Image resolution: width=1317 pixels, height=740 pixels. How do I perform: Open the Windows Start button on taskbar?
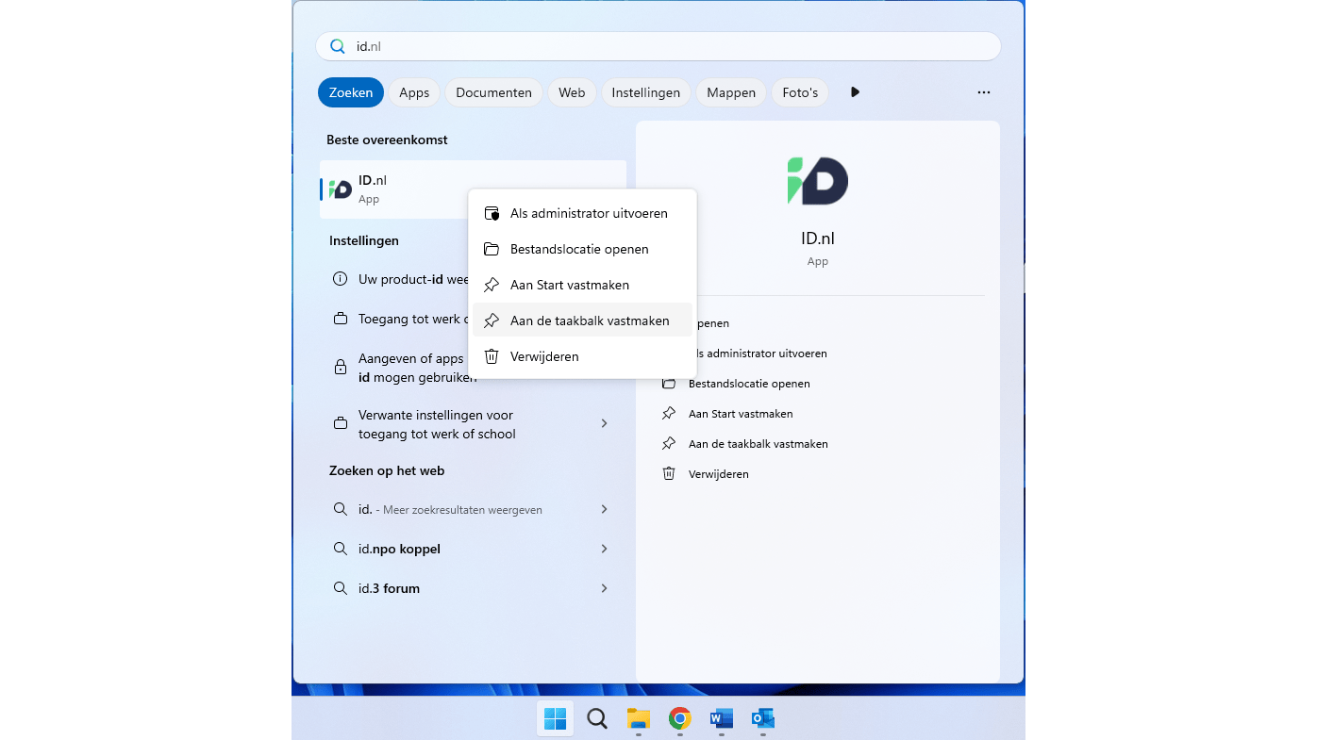click(x=556, y=718)
